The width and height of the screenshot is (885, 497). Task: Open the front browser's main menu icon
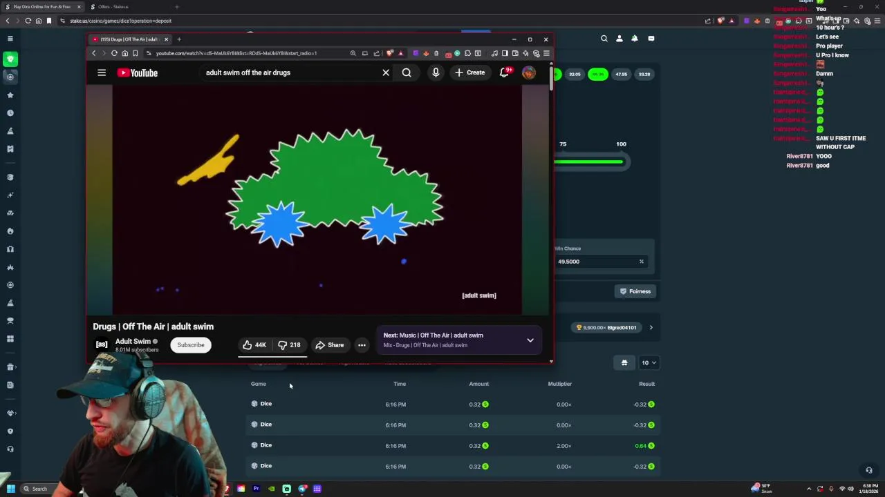546,53
